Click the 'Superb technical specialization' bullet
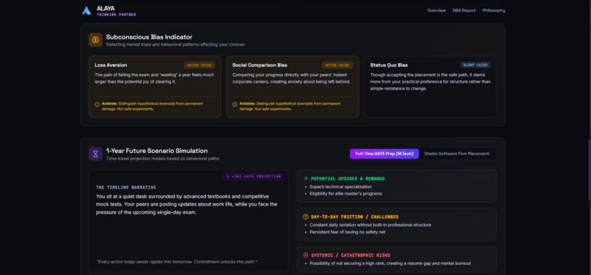 click(x=341, y=187)
